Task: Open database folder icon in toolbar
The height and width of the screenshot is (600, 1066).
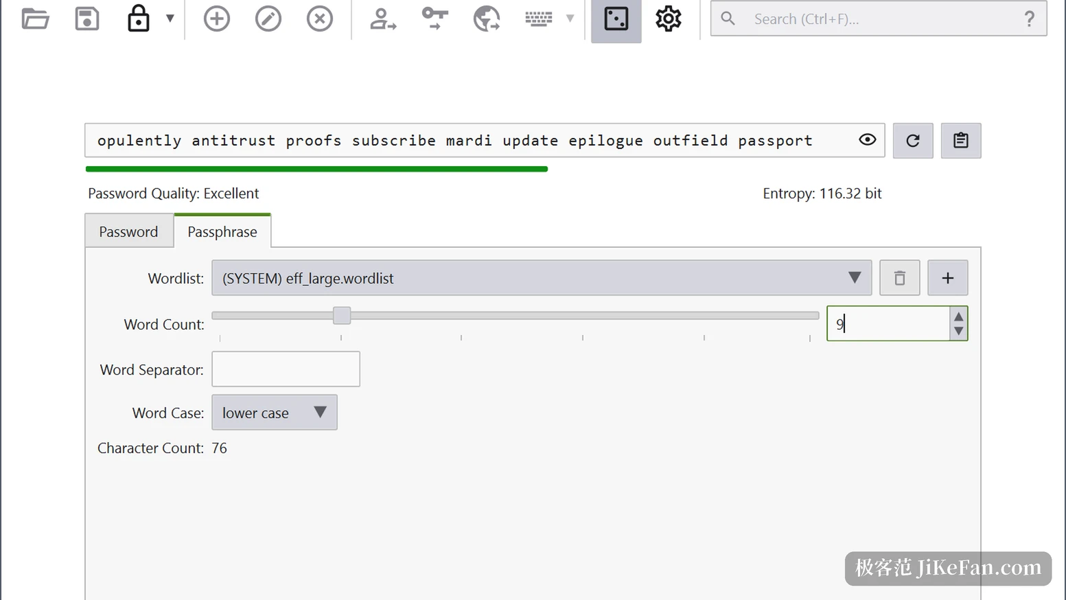Action: 35,19
